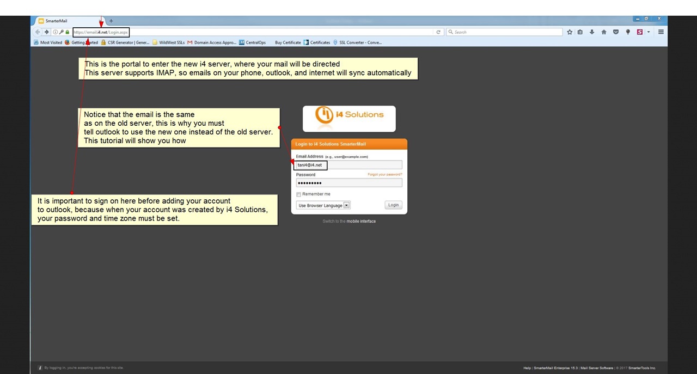The image size is (697, 374).
Task: Click the key icon in address bar
Action: click(x=62, y=32)
